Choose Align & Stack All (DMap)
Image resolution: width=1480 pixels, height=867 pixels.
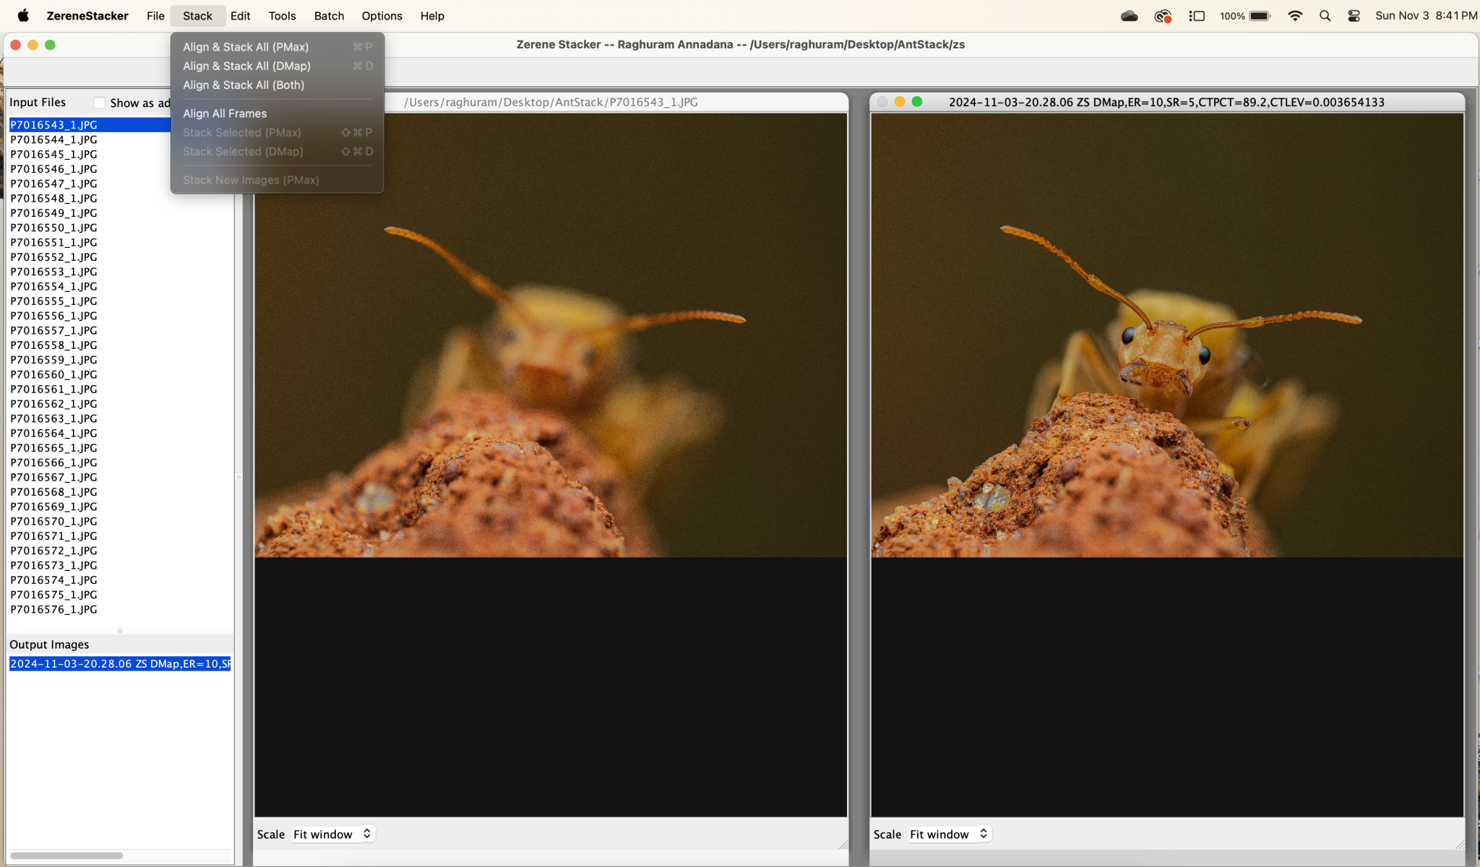coord(246,66)
